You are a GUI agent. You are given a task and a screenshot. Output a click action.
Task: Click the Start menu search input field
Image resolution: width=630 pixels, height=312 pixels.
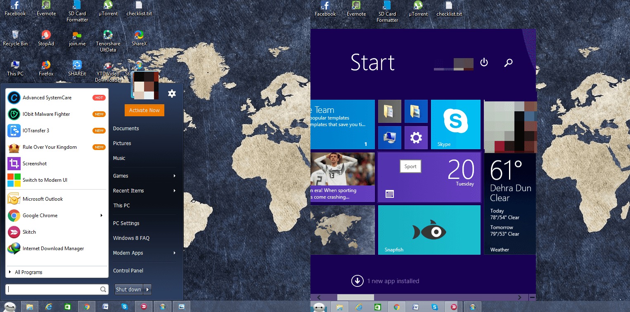(x=57, y=289)
